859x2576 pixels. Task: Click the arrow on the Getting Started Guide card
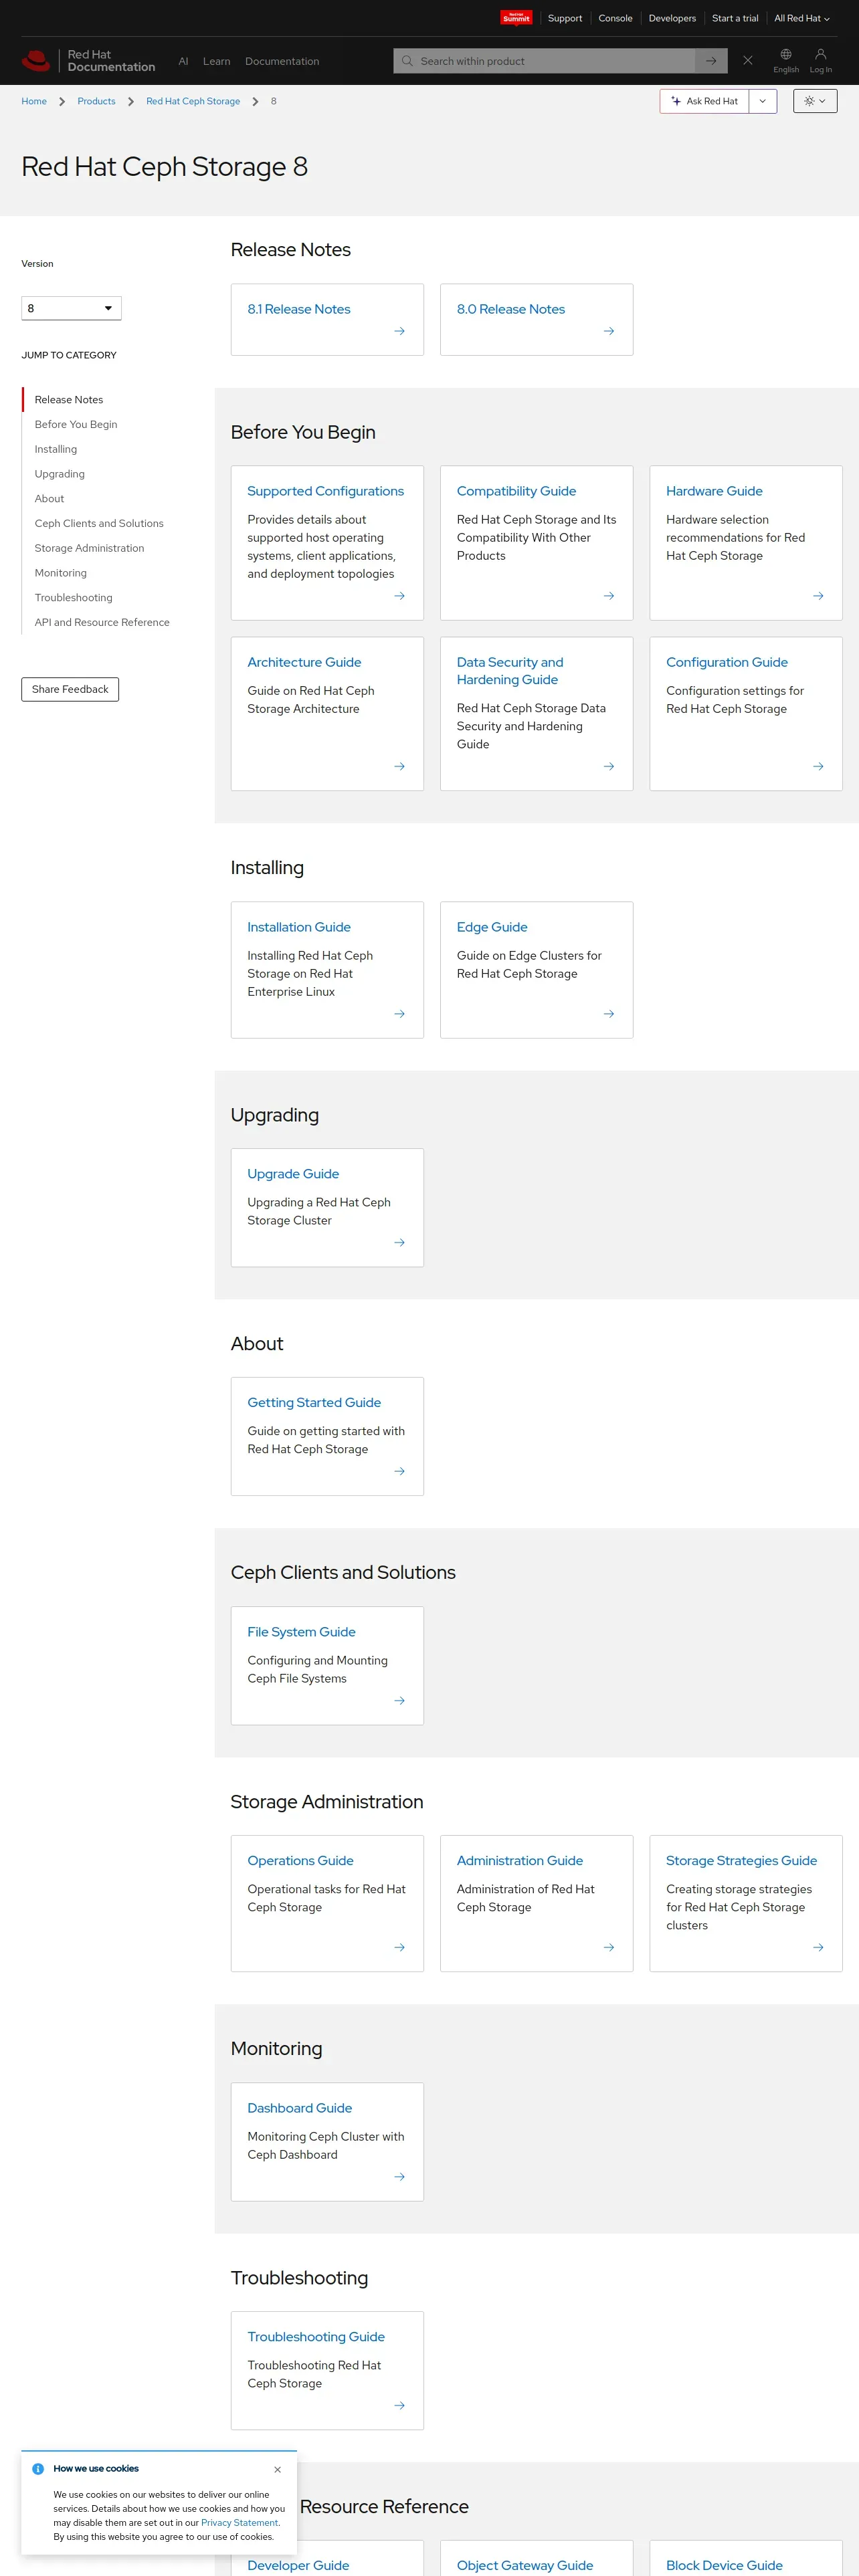tap(400, 1471)
